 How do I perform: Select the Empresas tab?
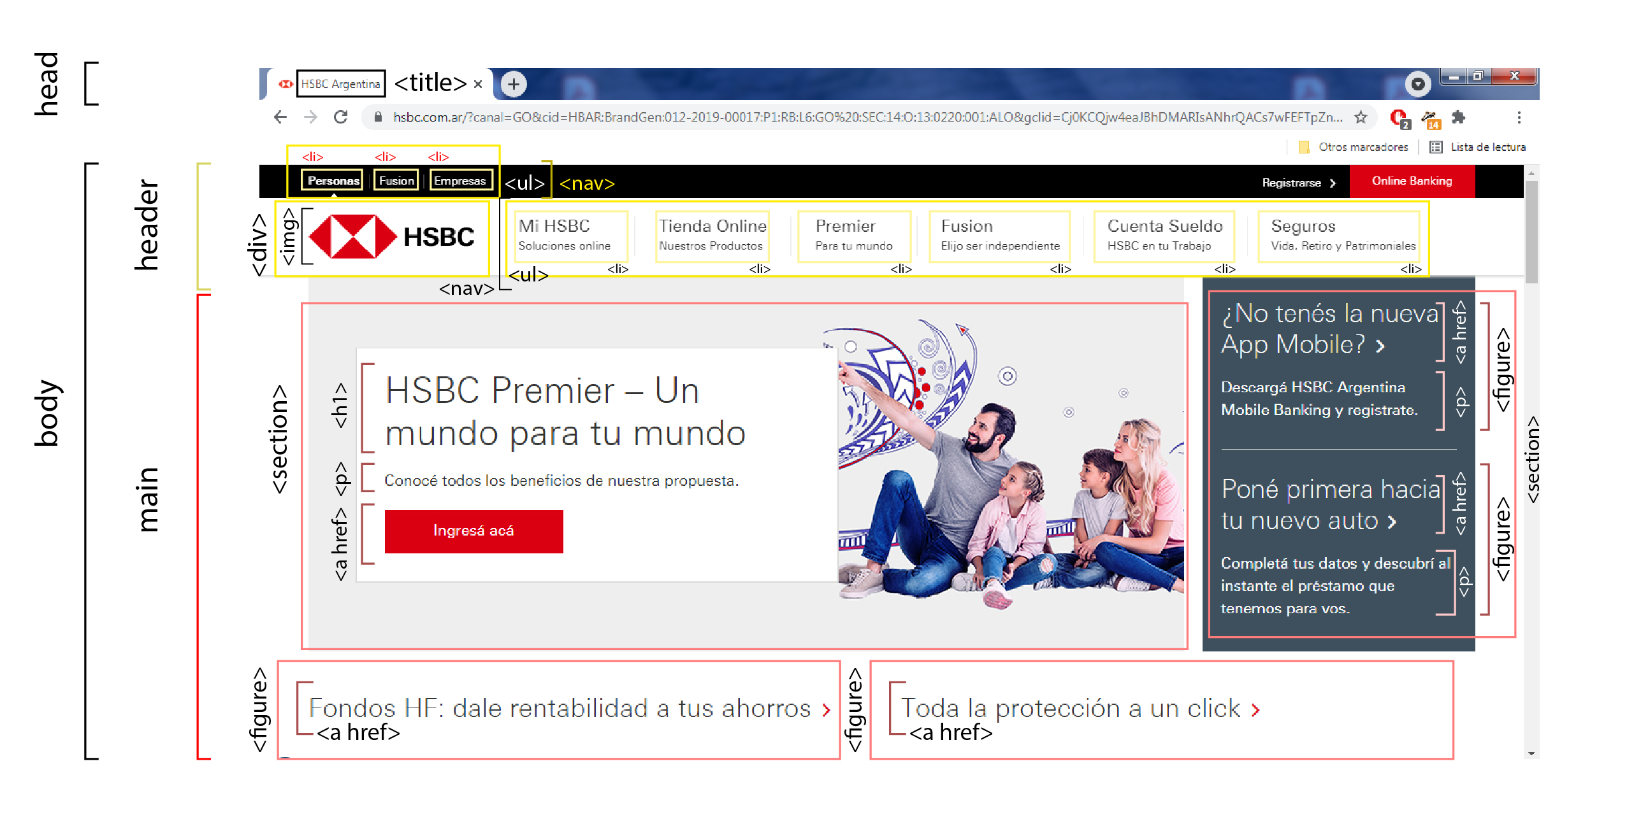tap(460, 181)
